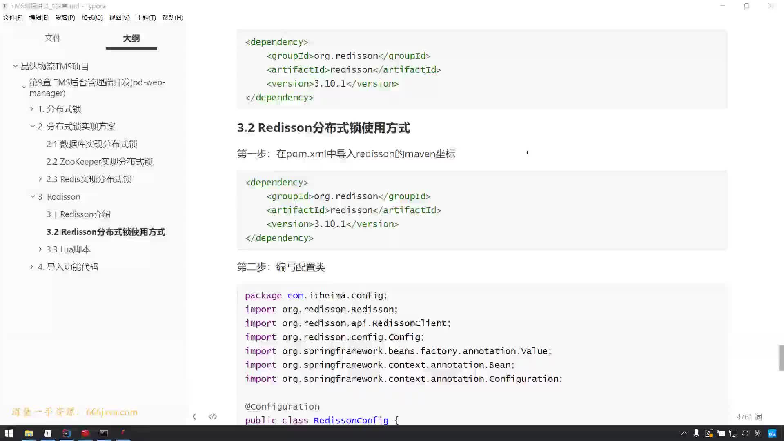Open the red cube app in taskbar

point(85,433)
